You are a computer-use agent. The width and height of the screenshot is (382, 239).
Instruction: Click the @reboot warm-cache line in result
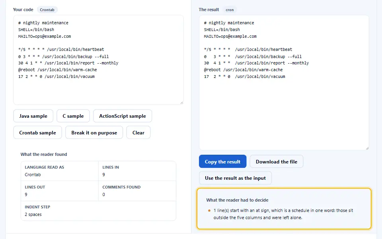pyautogui.click(x=244, y=70)
